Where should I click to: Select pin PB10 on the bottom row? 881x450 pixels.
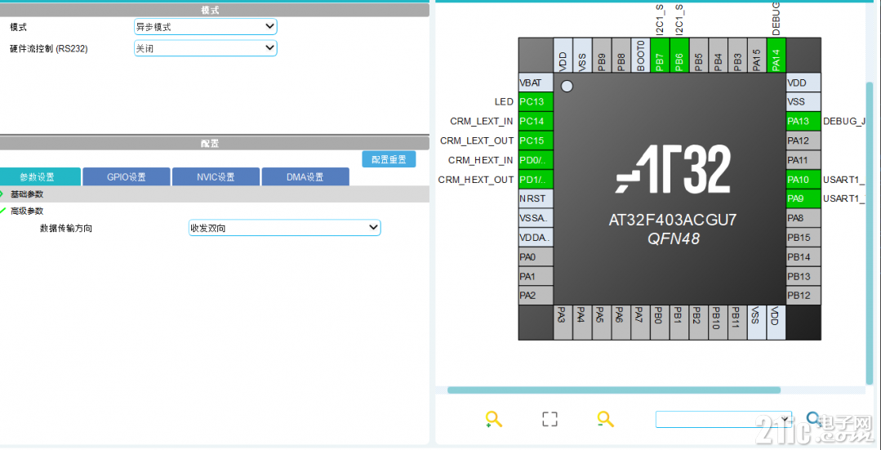click(718, 323)
